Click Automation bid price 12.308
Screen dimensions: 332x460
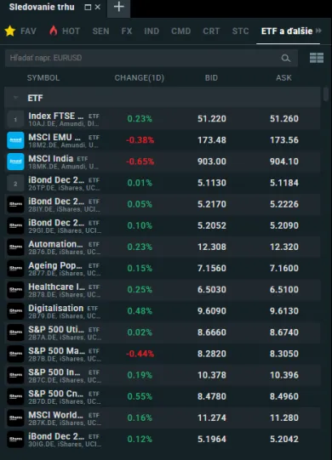(212, 247)
